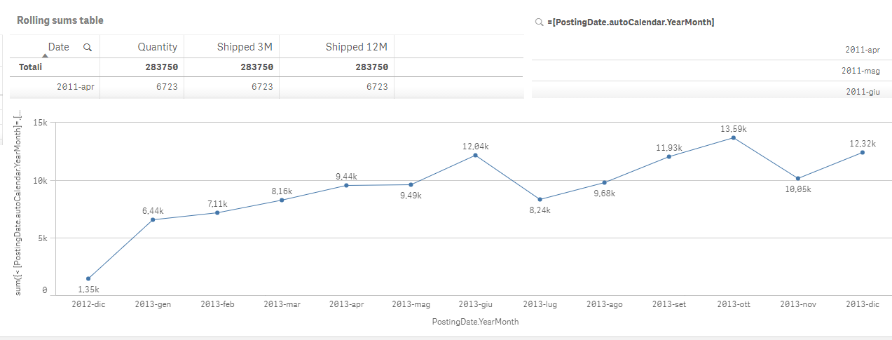Click the Totali Quantity value 283750
892x340 pixels.
coord(161,67)
